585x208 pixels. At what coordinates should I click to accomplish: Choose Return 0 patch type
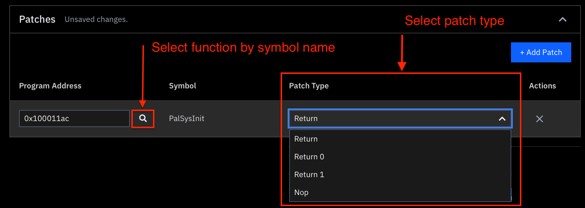click(309, 157)
